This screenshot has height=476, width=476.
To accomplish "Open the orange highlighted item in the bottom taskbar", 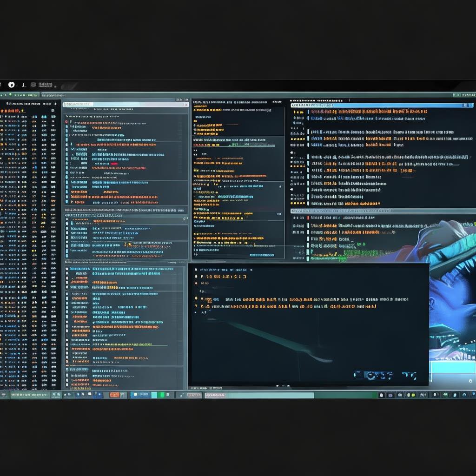I will coord(114,395).
